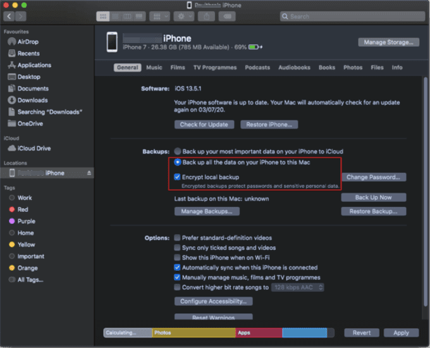
Task: Switch Finder to column view
Action: 127,16
